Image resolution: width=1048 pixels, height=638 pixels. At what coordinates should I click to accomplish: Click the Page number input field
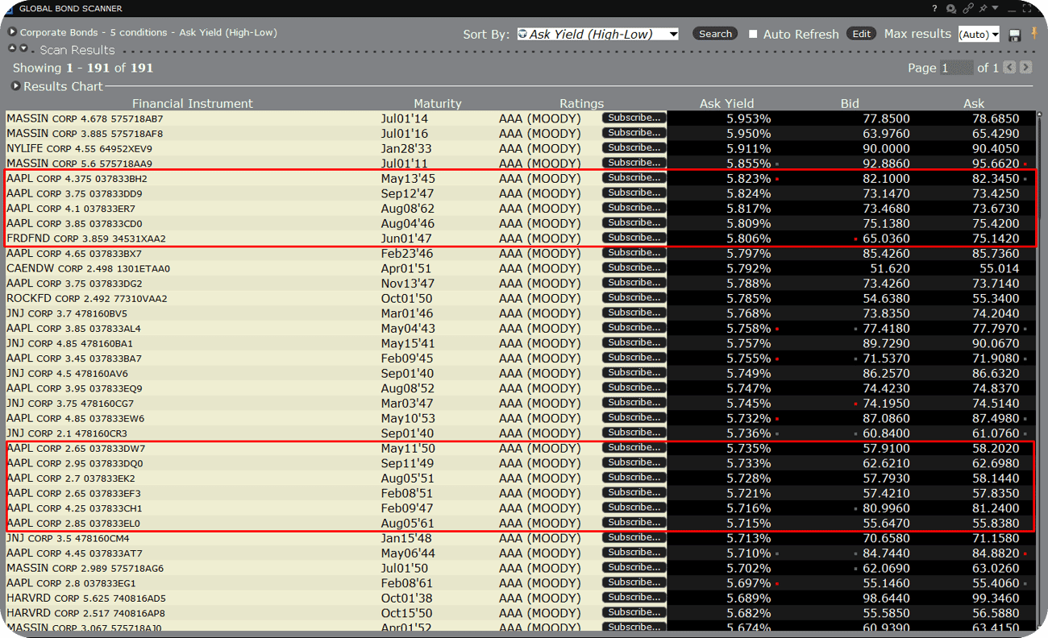coord(956,68)
